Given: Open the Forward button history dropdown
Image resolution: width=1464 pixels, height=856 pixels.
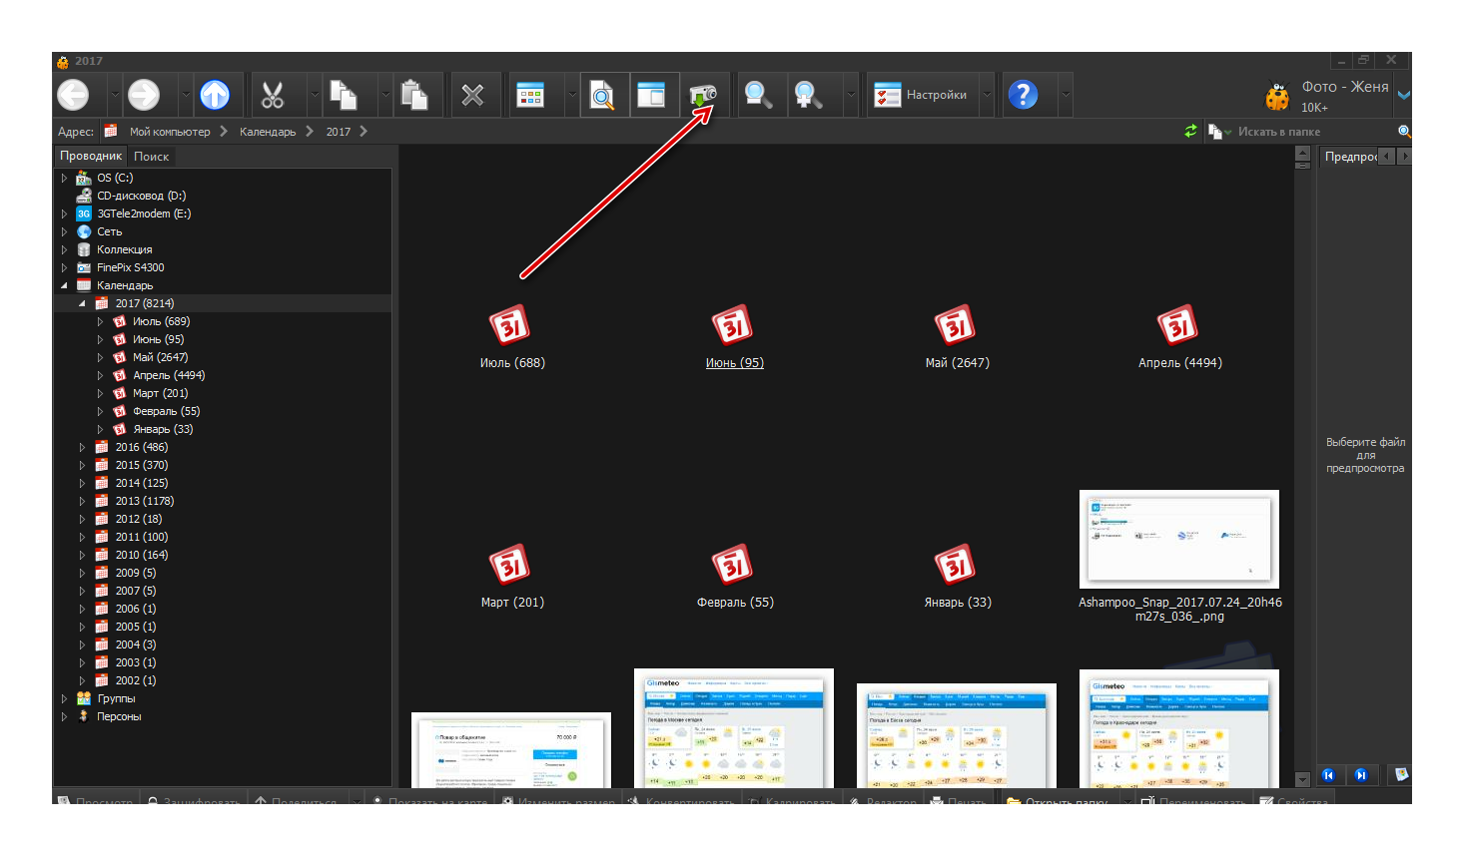Looking at the screenshot, I should click(x=185, y=95).
